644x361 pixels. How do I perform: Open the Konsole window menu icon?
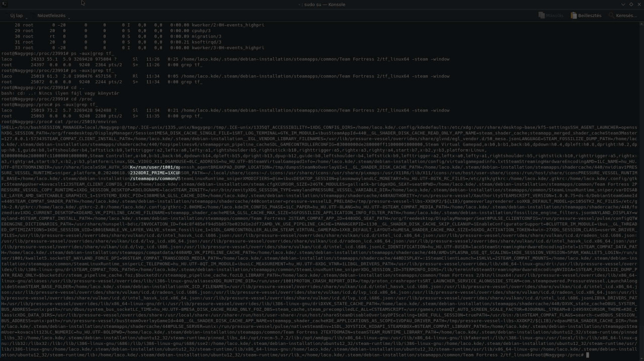(5, 4)
